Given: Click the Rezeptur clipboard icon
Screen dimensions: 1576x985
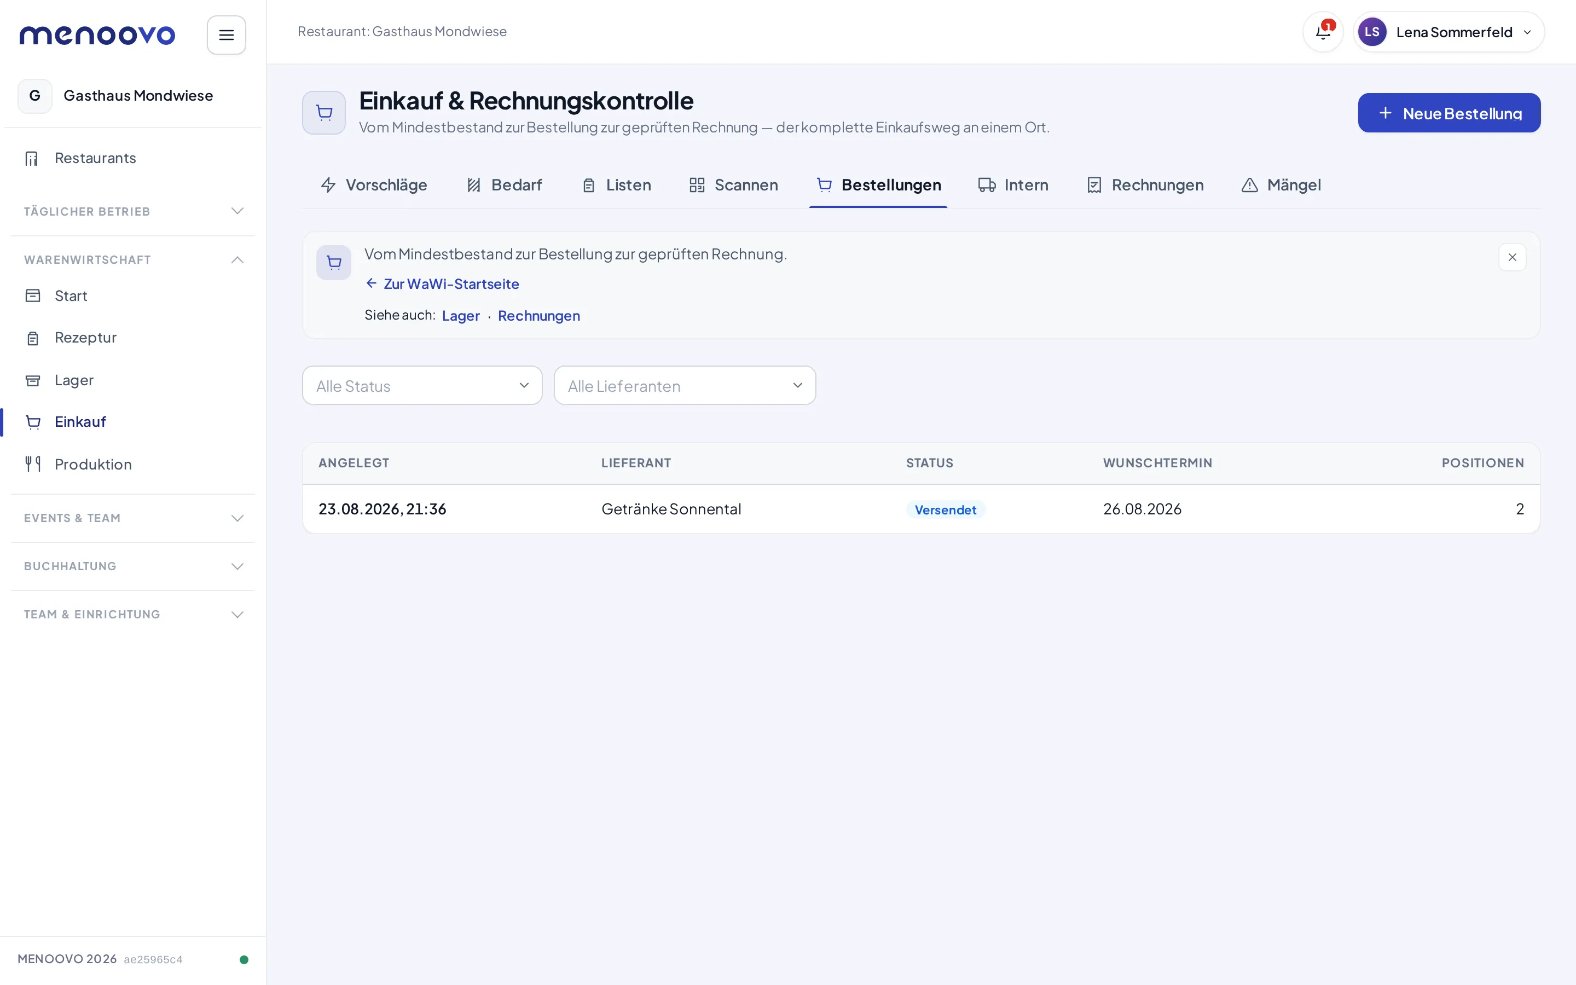Looking at the screenshot, I should point(33,338).
